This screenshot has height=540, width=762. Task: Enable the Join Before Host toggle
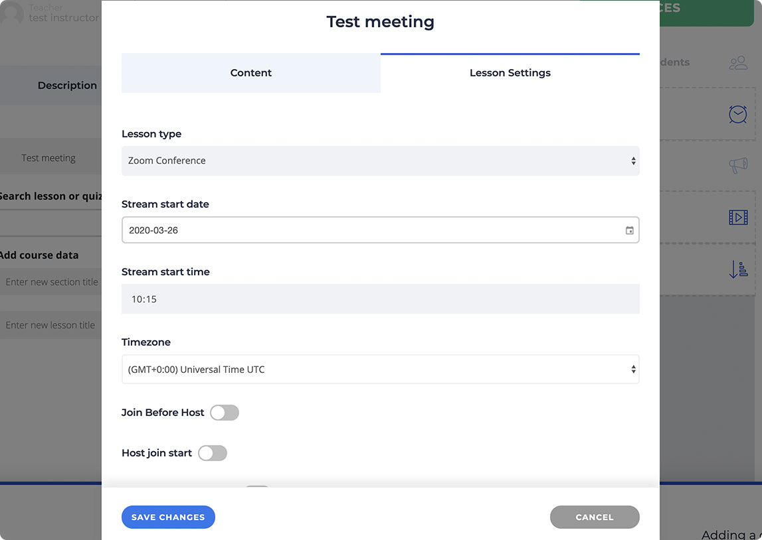(225, 413)
